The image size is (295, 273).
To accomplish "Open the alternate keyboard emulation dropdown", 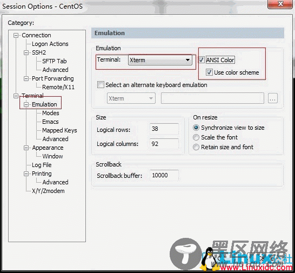I will (x=131, y=98).
